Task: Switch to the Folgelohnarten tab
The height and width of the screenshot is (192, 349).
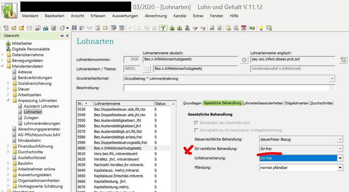Action: point(297,103)
